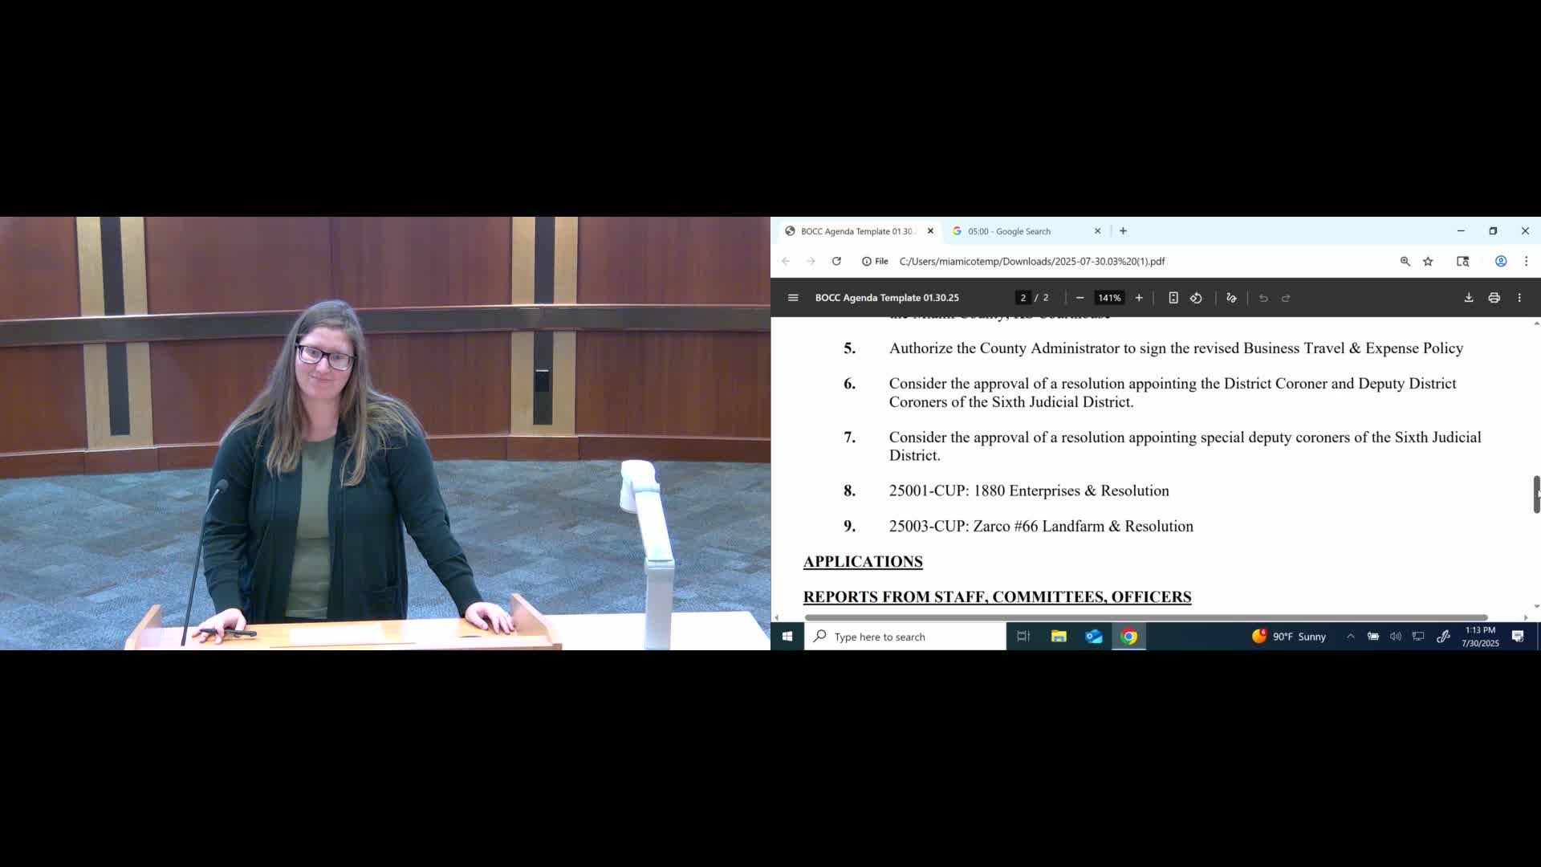Click the Windows taskbar search box

(905, 637)
